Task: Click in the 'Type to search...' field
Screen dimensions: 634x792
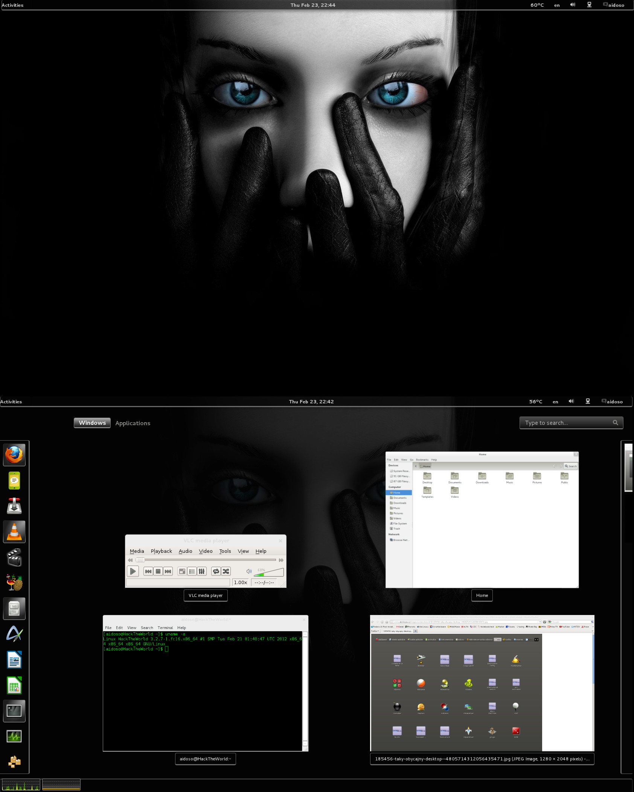Action: (x=571, y=423)
